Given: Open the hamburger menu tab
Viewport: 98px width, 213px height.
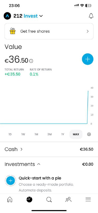Looking at the screenshot, I should click(88, 199).
